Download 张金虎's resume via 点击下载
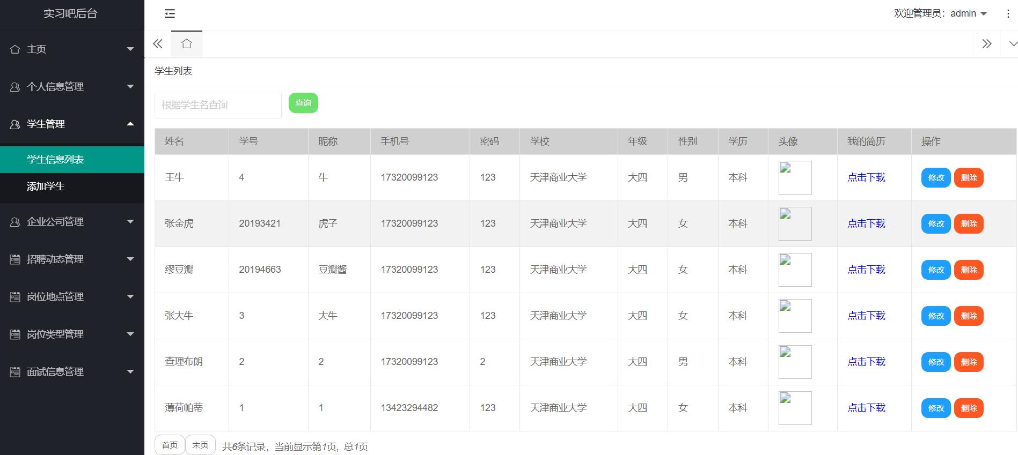 click(x=866, y=223)
